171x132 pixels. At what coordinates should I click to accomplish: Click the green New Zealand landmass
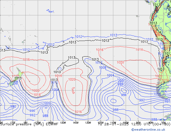click(20, 74)
